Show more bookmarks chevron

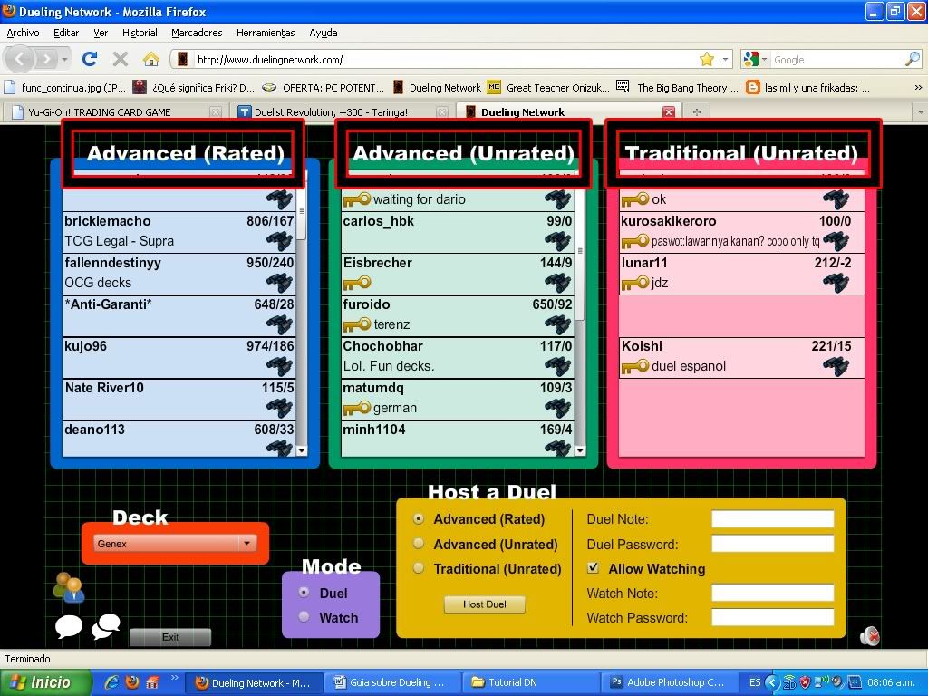(918, 88)
